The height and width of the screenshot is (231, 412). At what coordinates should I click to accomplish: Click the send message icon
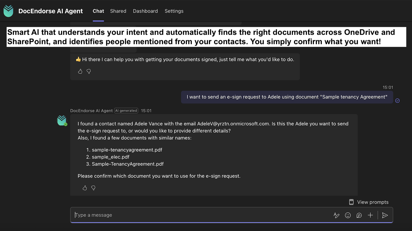tap(385, 215)
